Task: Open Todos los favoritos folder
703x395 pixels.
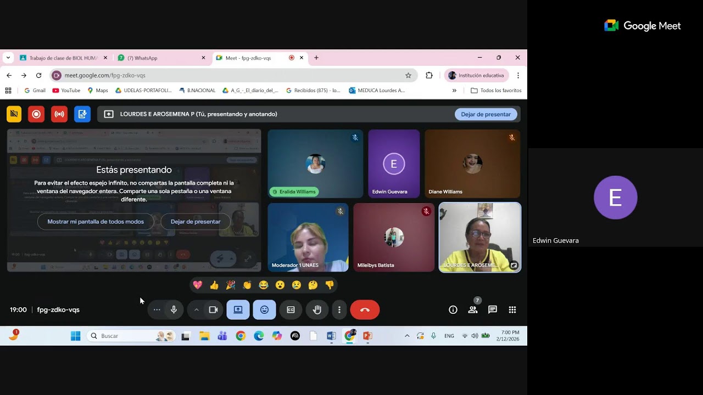Action: [x=496, y=91]
